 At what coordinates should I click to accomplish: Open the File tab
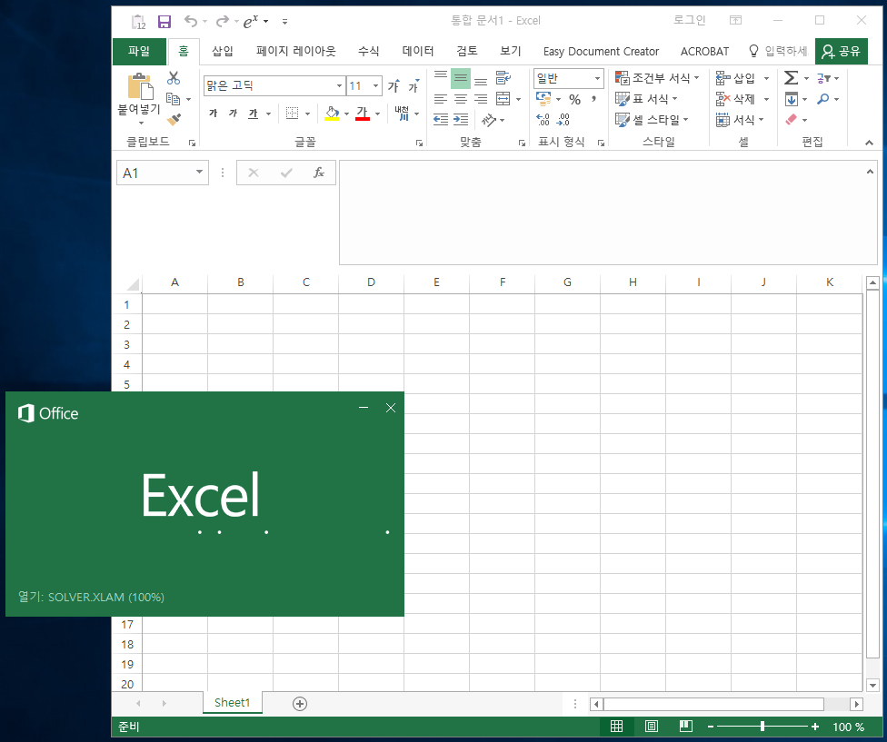[x=139, y=52]
